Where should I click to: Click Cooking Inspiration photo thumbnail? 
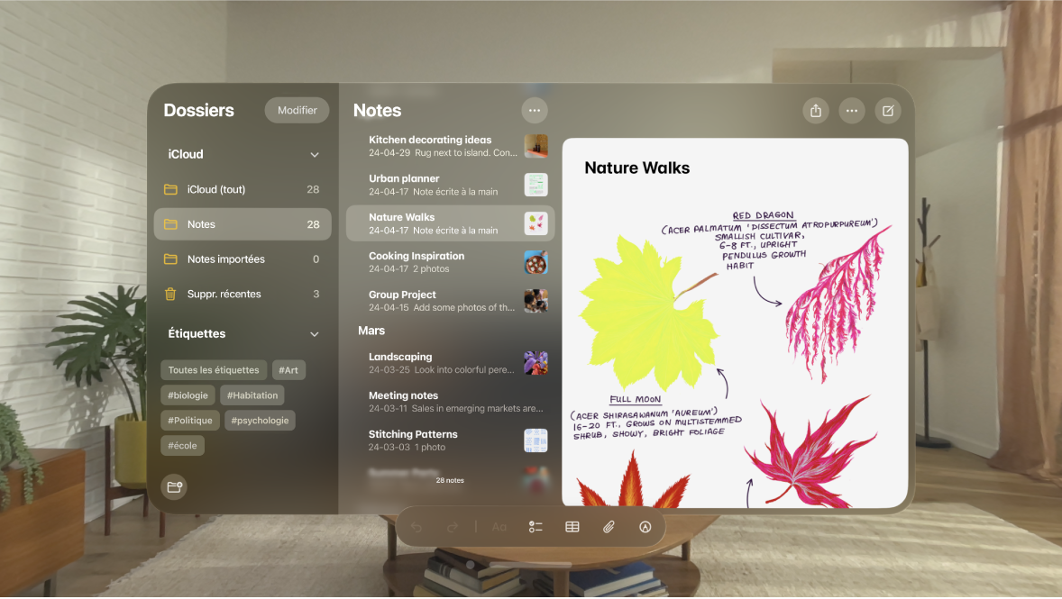tap(536, 262)
